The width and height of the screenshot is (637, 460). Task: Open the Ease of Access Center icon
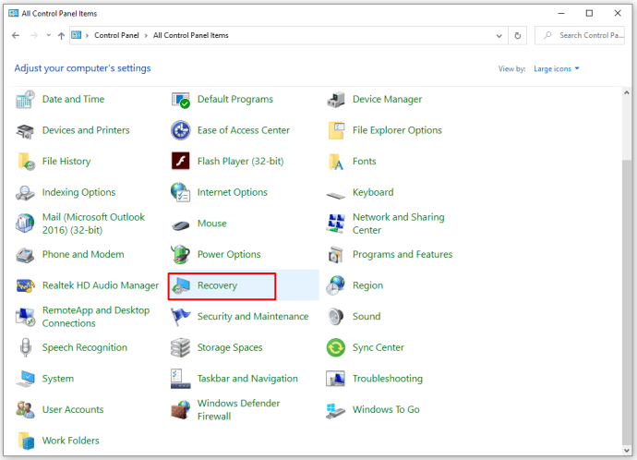coord(180,130)
